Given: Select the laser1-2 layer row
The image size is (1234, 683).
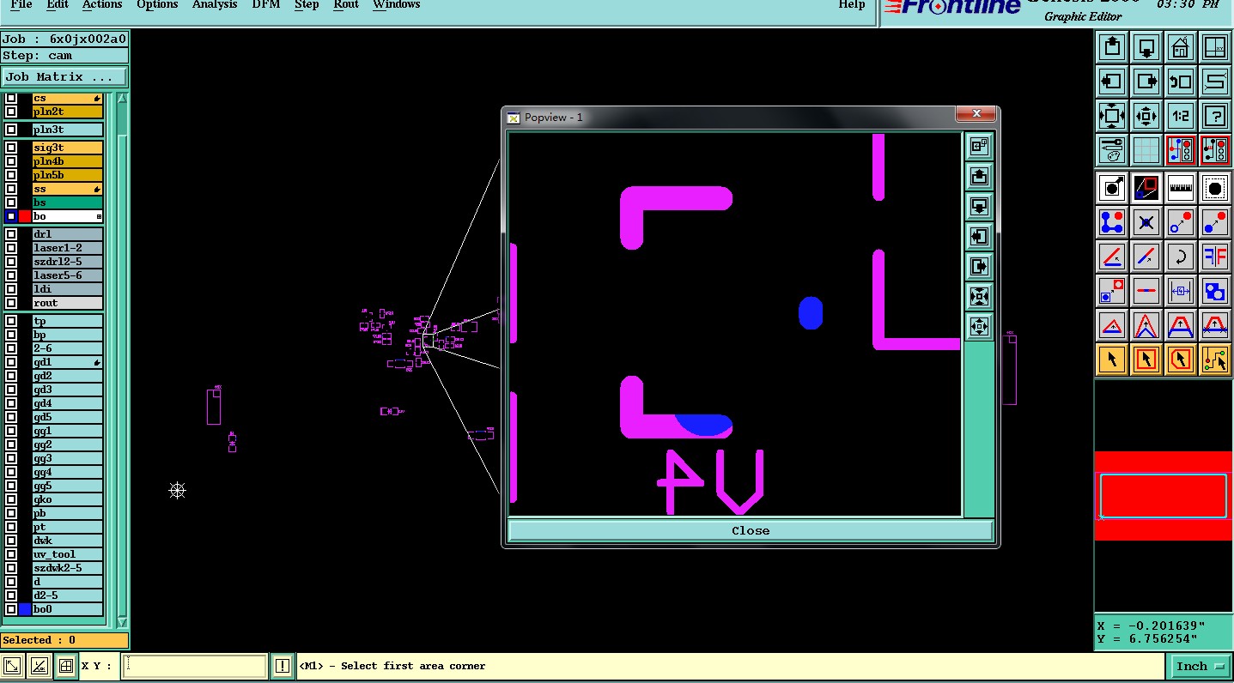Looking at the screenshot, I should 68,248.
